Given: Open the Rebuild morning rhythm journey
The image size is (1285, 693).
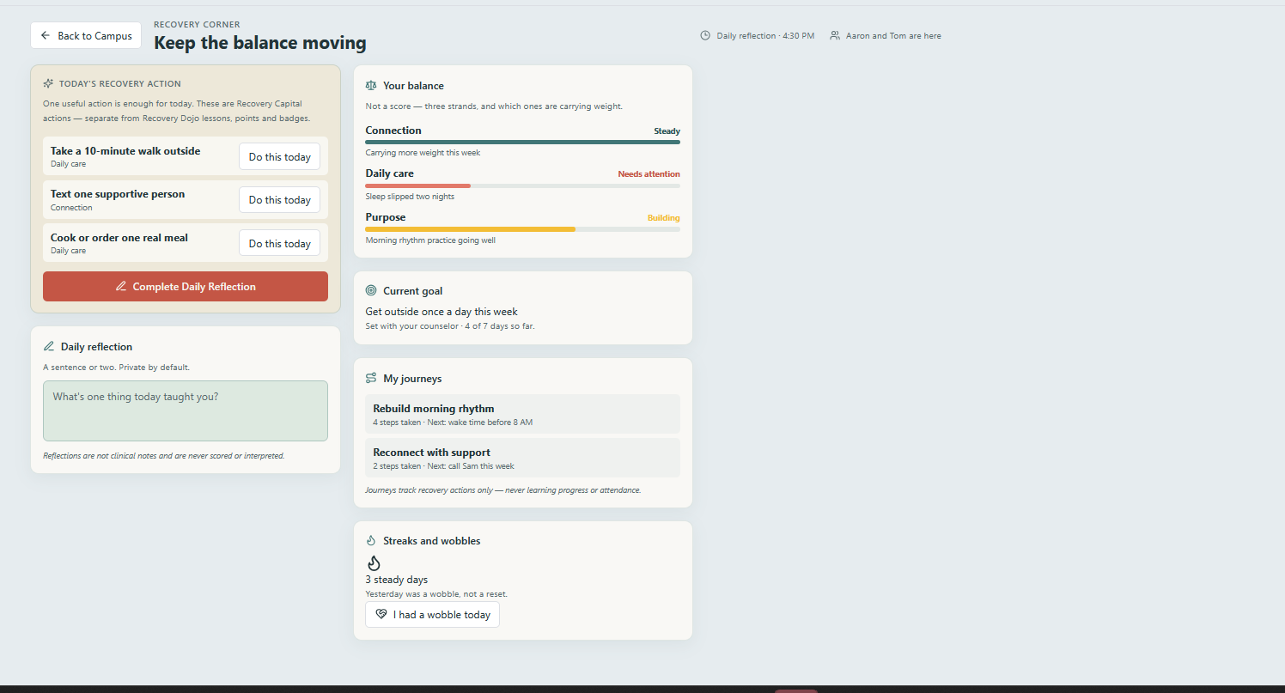Looking at the screenshot, I should pos(522,414).
